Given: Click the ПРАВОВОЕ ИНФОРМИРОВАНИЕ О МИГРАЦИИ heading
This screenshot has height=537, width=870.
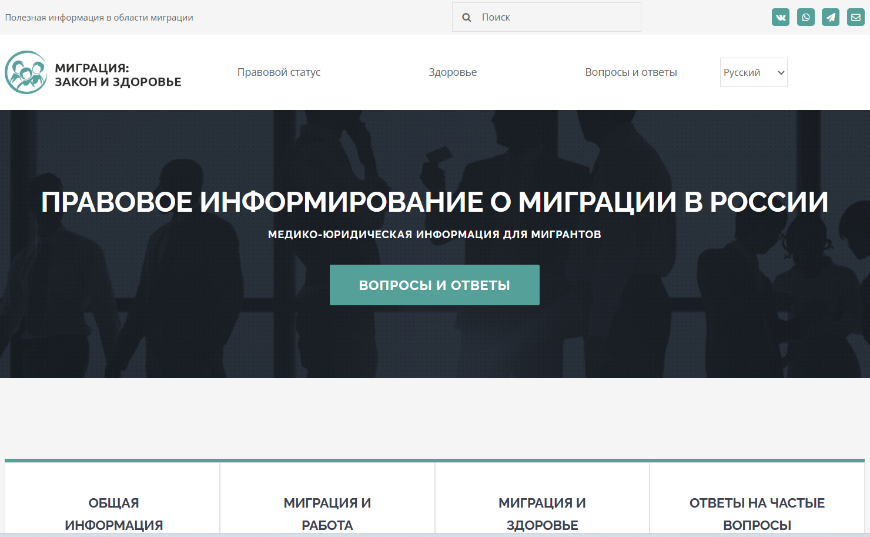Looking at the screenshot, I should (434, 202).
